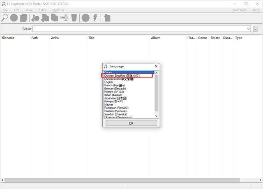Click the trash bin delete icon
Viewport: 263px width, 189px height.
pyautogui.click(x=74, y=18)
